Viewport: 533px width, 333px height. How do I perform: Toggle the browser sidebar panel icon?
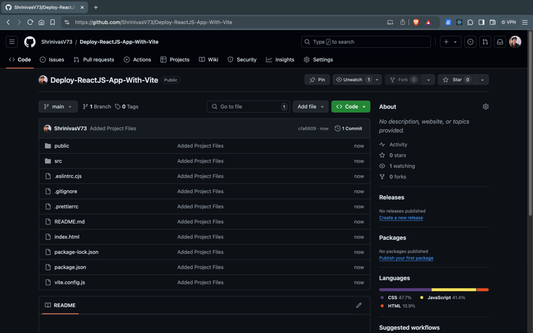(481, 22)
